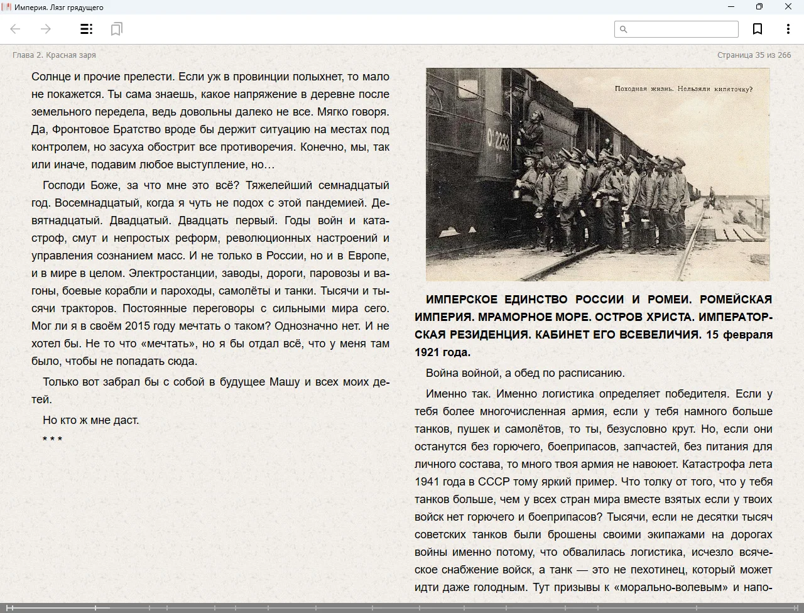
Task: Click the reading progress bar at bottom
Action: 402,607
